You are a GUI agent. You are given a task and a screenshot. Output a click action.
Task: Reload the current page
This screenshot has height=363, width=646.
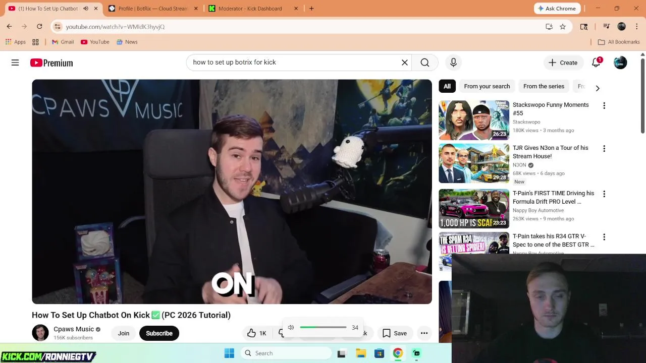[39, 26]
